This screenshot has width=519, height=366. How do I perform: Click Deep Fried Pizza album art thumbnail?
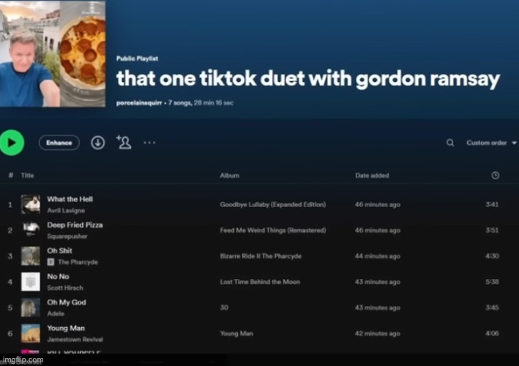click(x=31, y=230)
